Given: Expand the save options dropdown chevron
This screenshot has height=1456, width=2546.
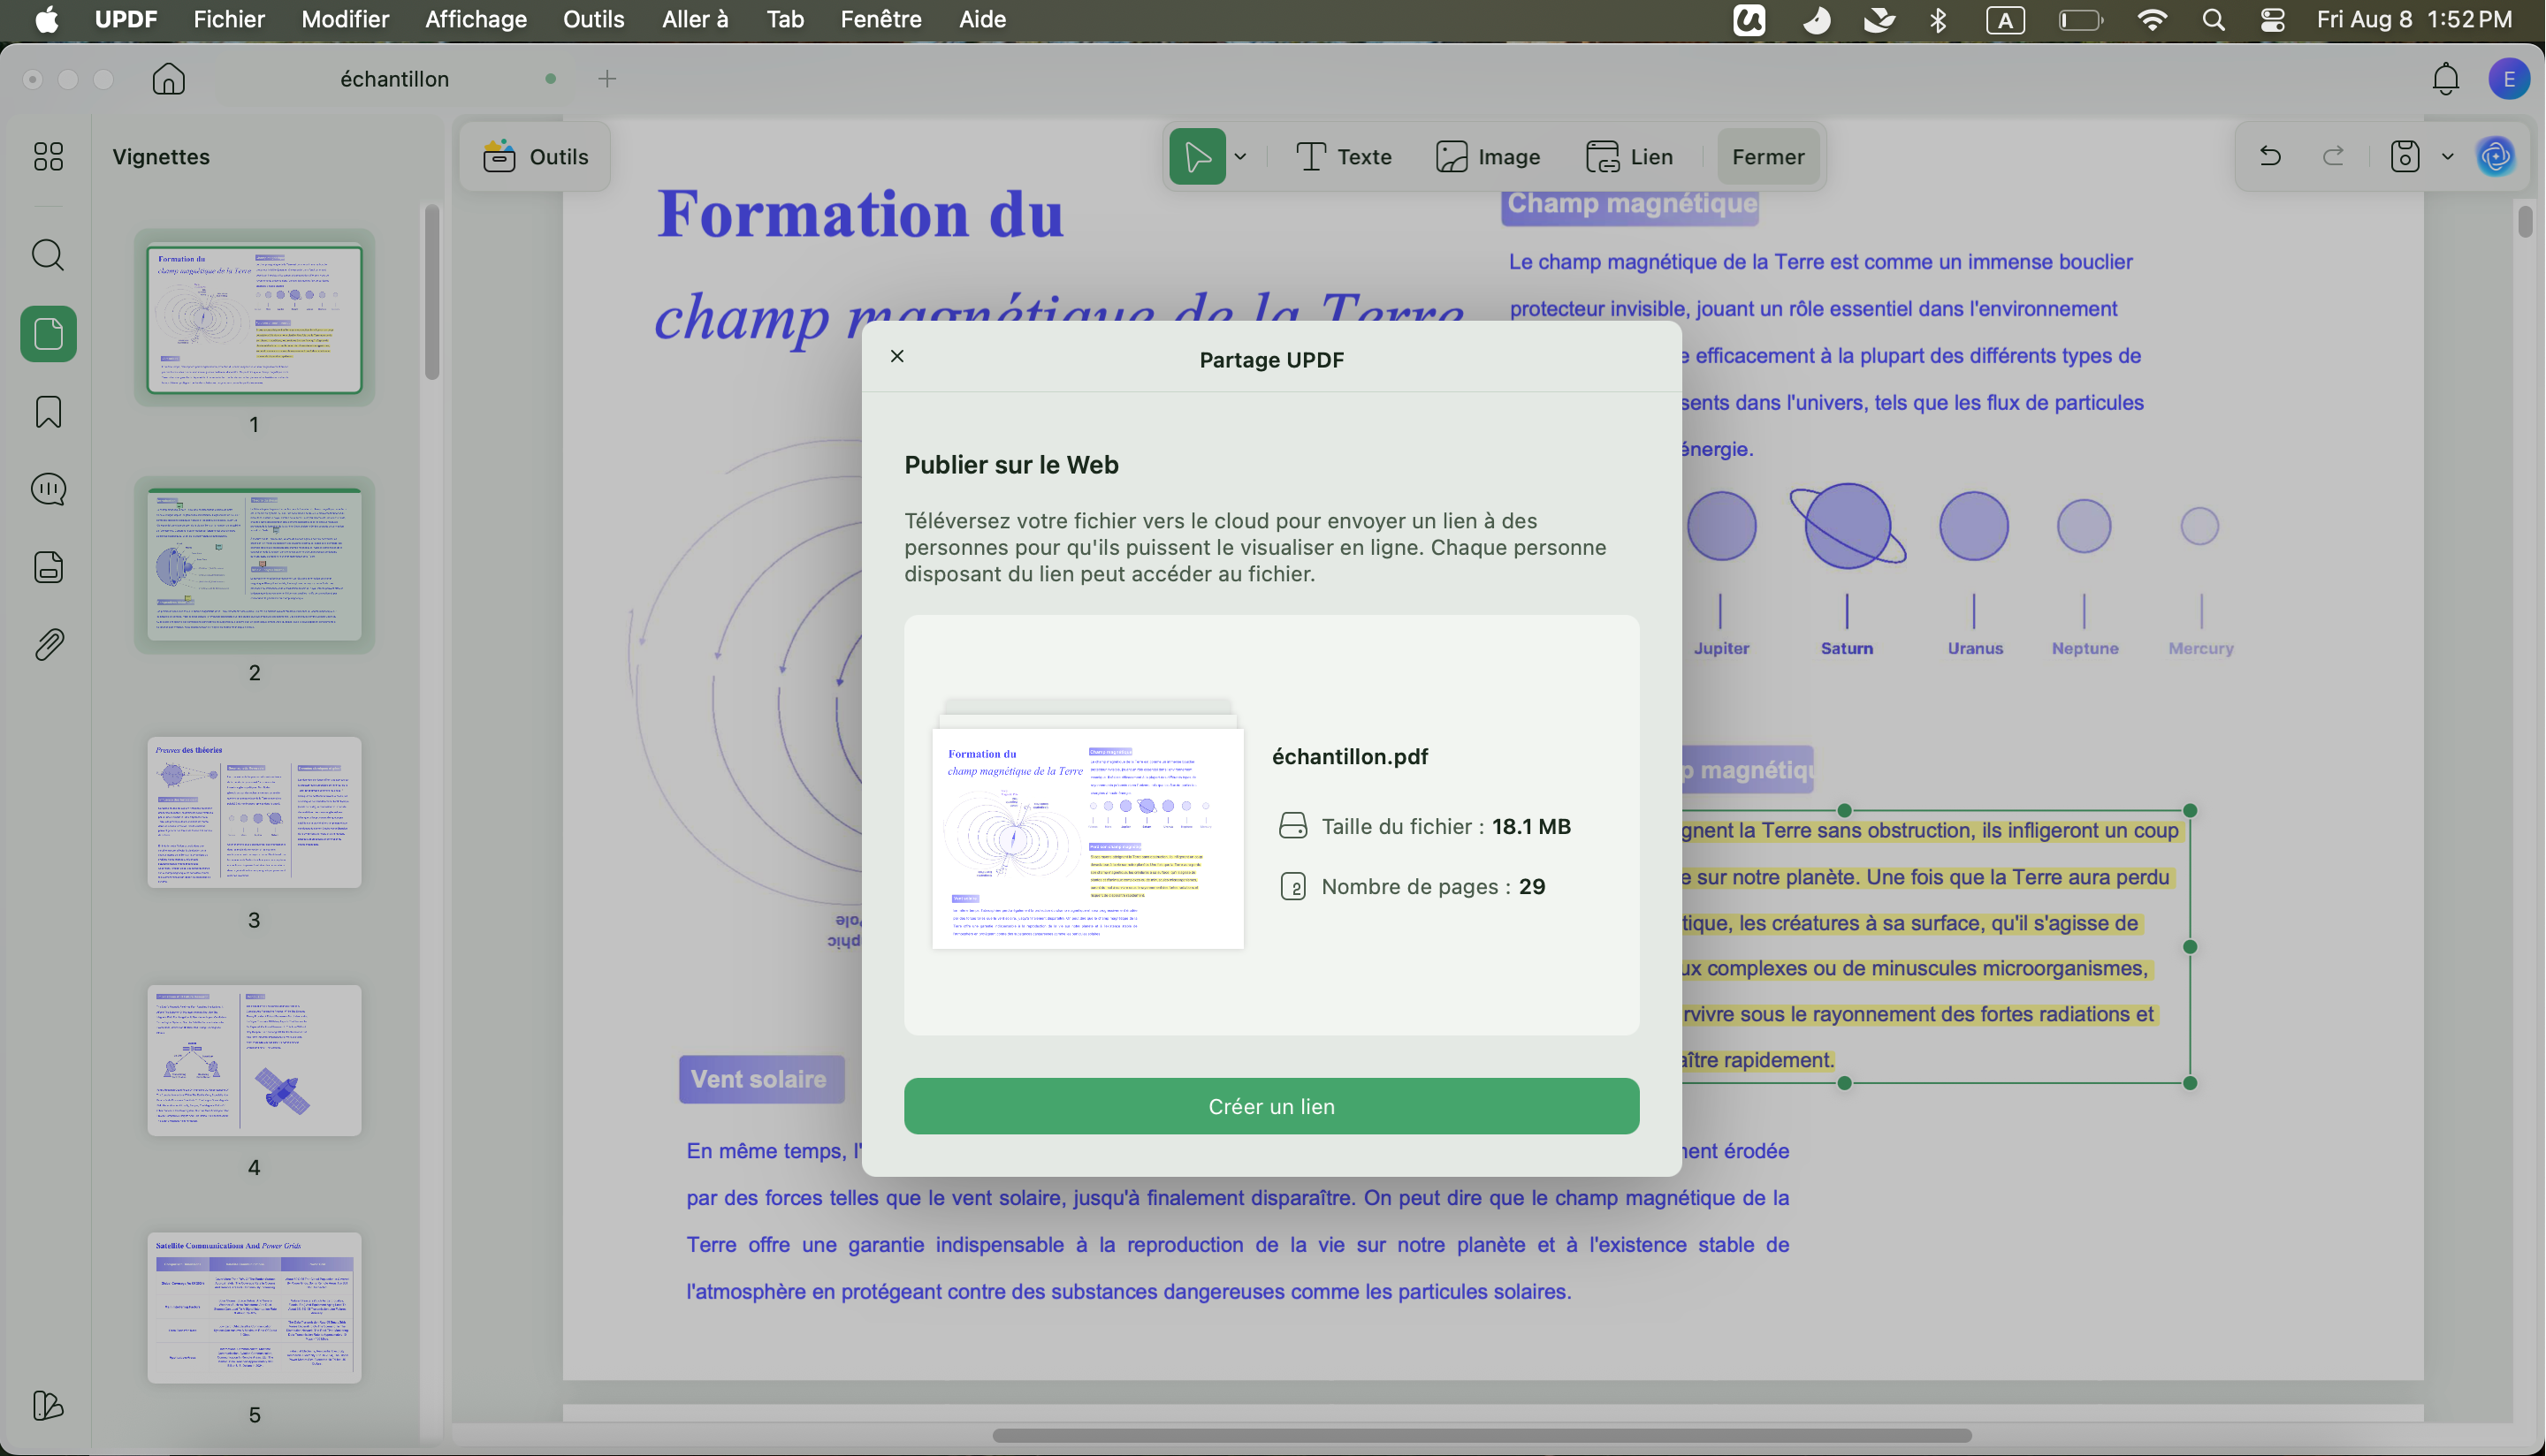Looking at the screenshot, I should 2447,157.
